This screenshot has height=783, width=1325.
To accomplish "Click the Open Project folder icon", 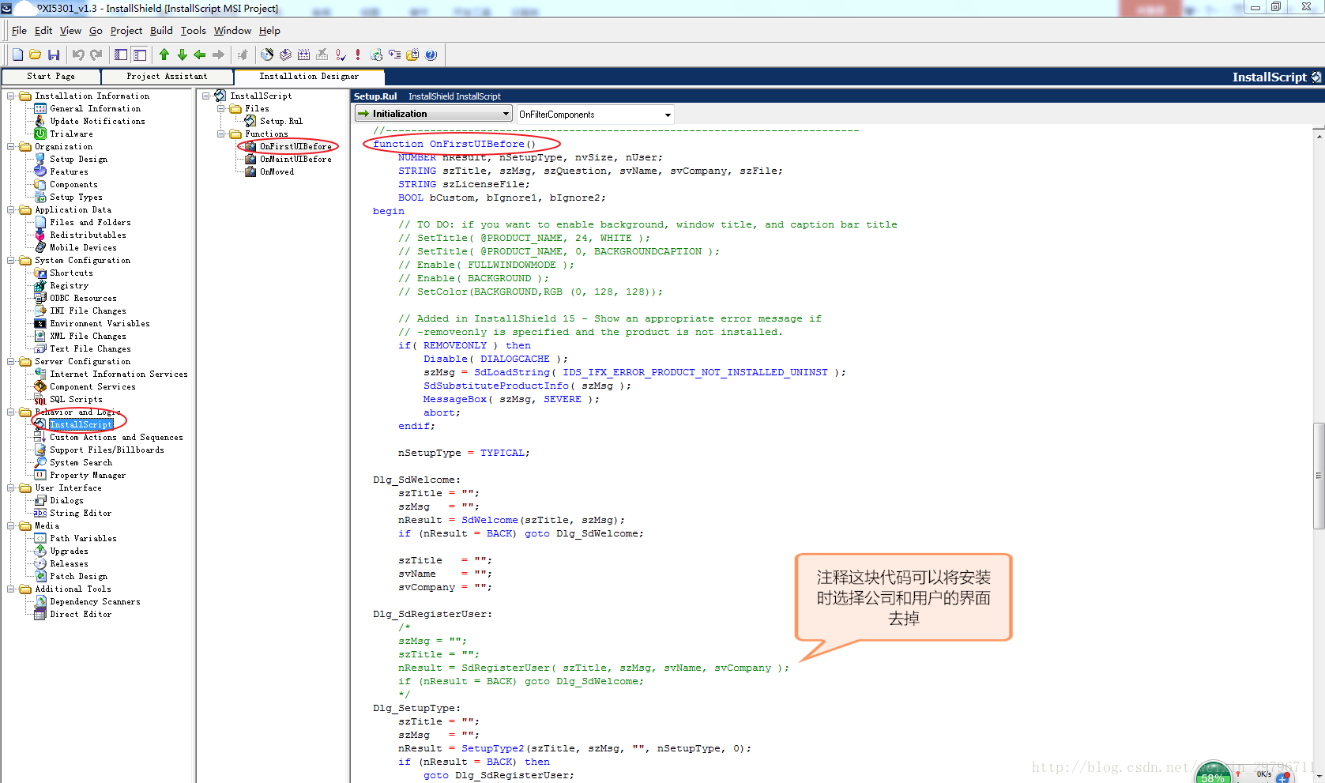I will (x=36, y=55).
